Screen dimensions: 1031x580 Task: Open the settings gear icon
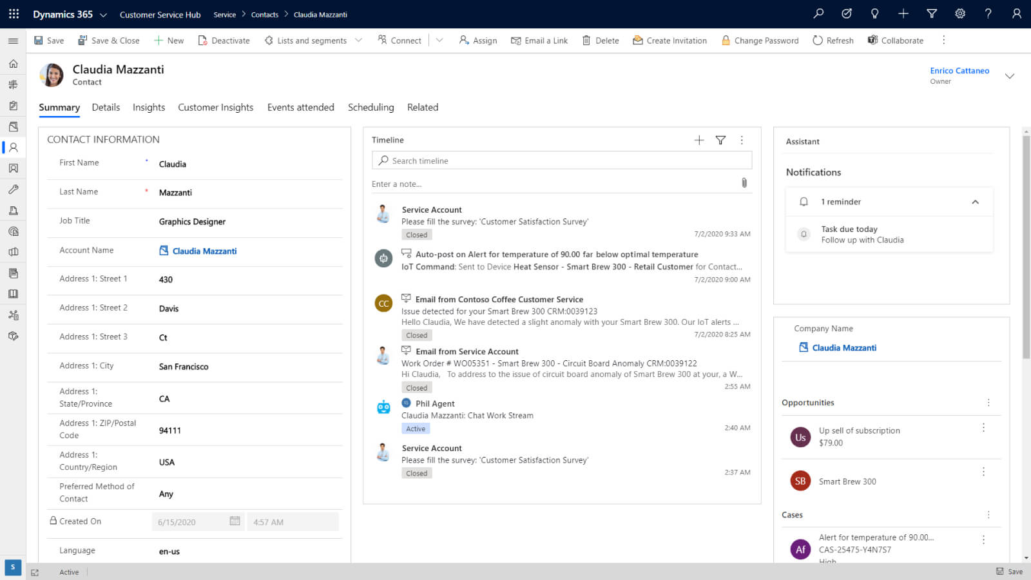coord(959,14)
